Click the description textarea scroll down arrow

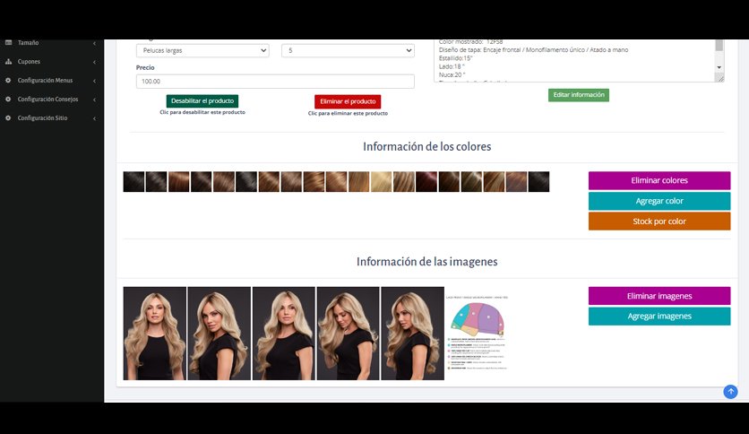(719, 67)
